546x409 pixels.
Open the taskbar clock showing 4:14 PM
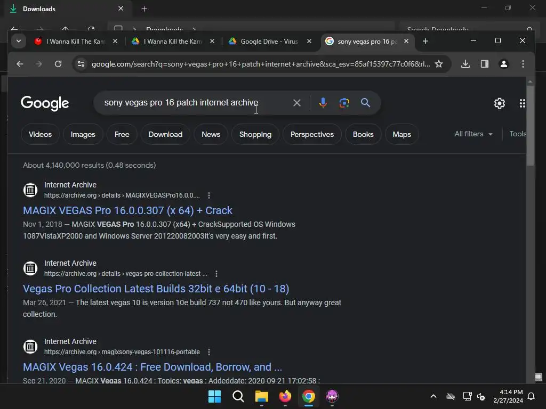[508, 396]
